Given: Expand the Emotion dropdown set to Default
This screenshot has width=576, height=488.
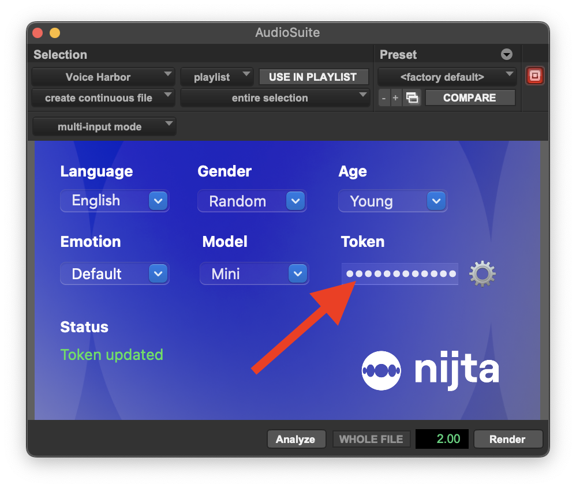Looking at the screenshot, I should tap(115, 273).
